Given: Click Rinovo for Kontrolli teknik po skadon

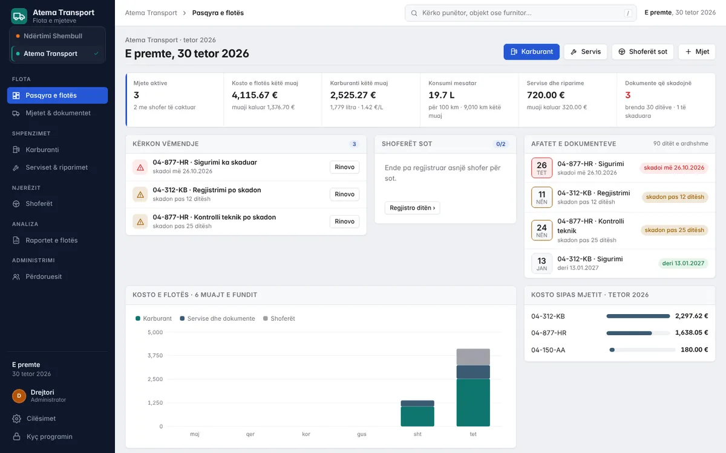Looking at the screenshot, I should [x=344, y=222].
